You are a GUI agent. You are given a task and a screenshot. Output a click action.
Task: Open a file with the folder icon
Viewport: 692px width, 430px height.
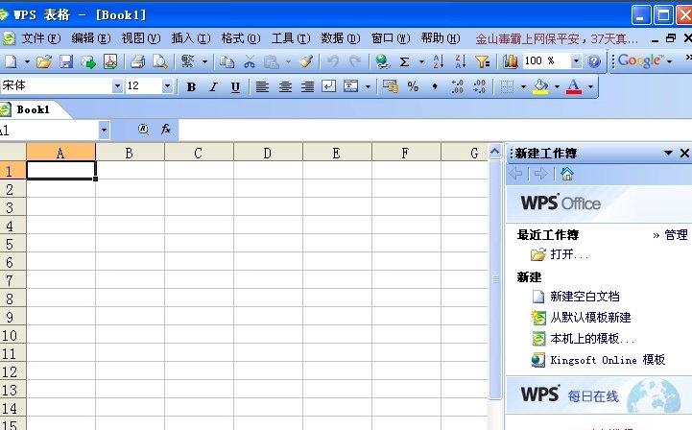point(44,61)
